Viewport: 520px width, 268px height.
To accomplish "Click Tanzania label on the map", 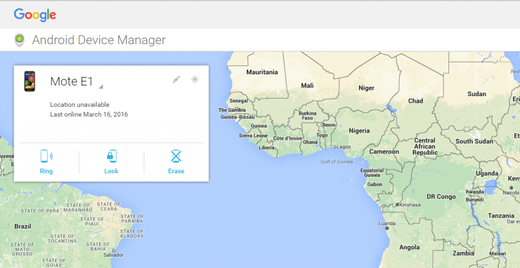I will pos(501,216).
